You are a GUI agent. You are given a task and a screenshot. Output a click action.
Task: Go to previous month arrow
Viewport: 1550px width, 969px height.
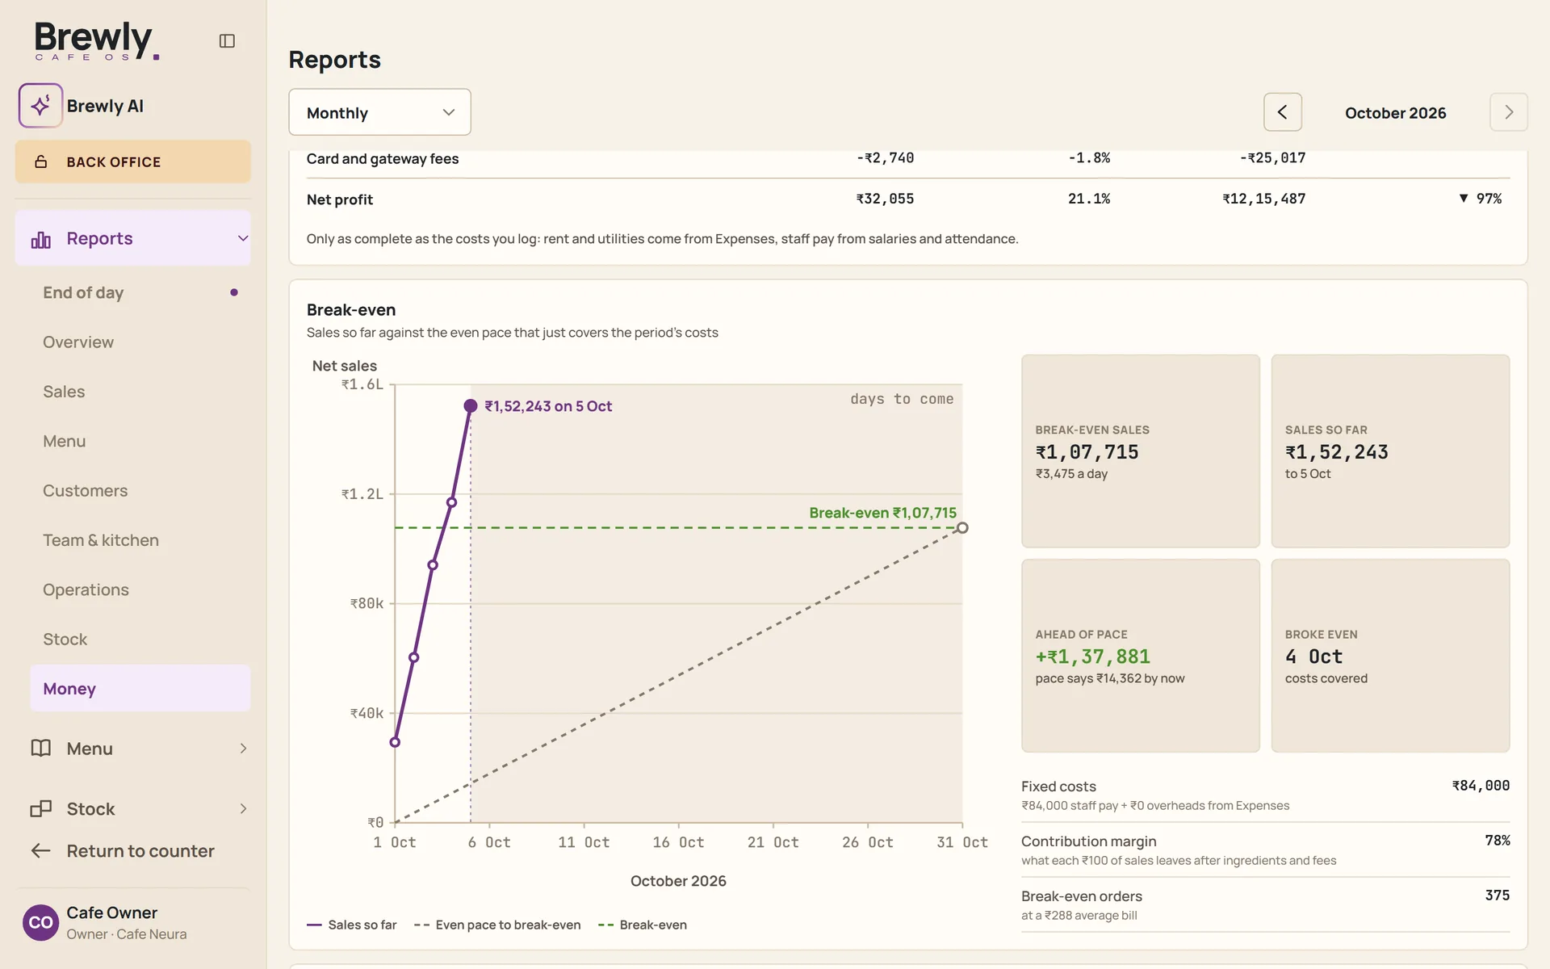point(1282,112)
